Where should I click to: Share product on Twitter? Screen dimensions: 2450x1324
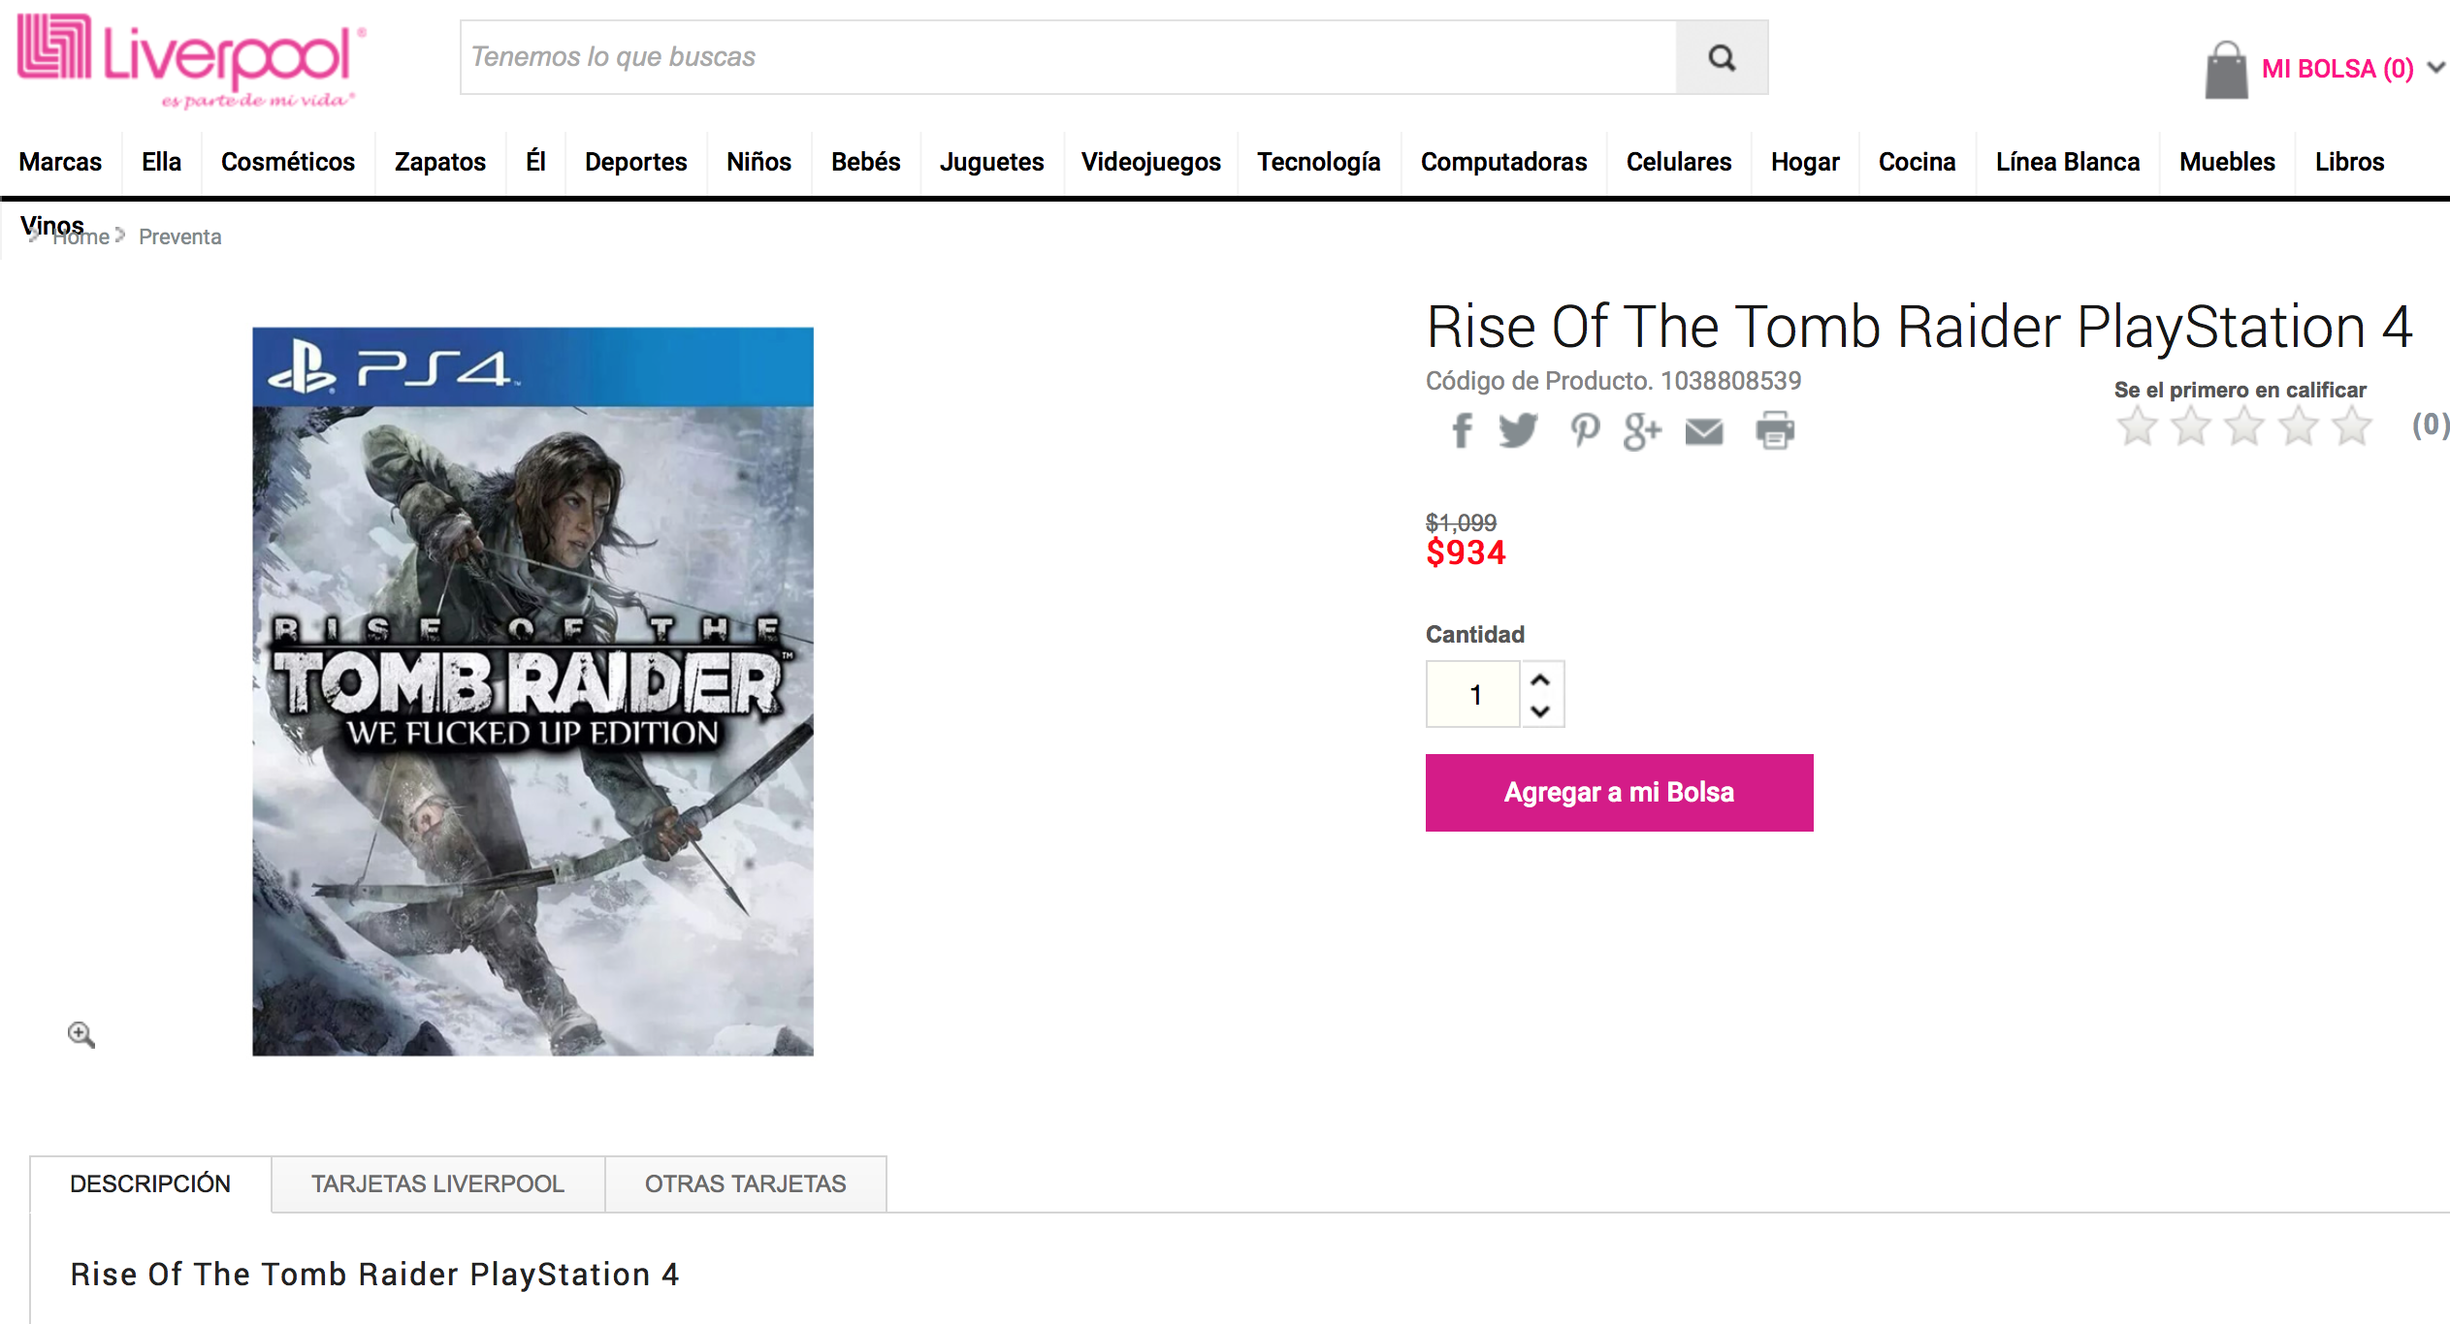pos(1519,430)
